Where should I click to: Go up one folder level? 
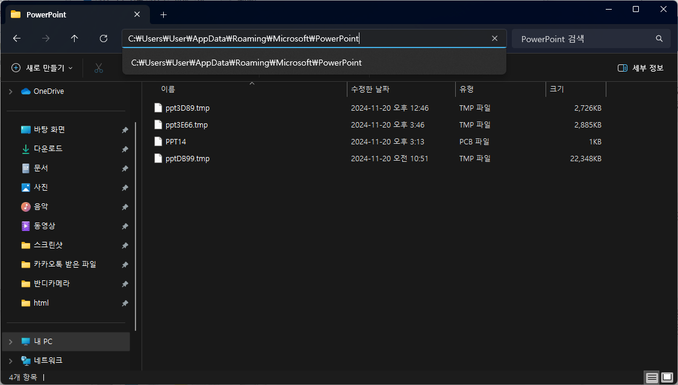pyautogui.click(x=75, y=38)
